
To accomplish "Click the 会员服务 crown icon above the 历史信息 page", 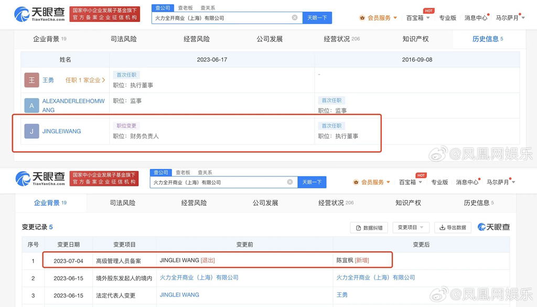I will tap(362, 17).
